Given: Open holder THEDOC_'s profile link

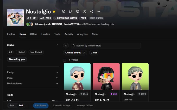Looking at the screenshot, I should pyautogui.click(x=57, y=24).
